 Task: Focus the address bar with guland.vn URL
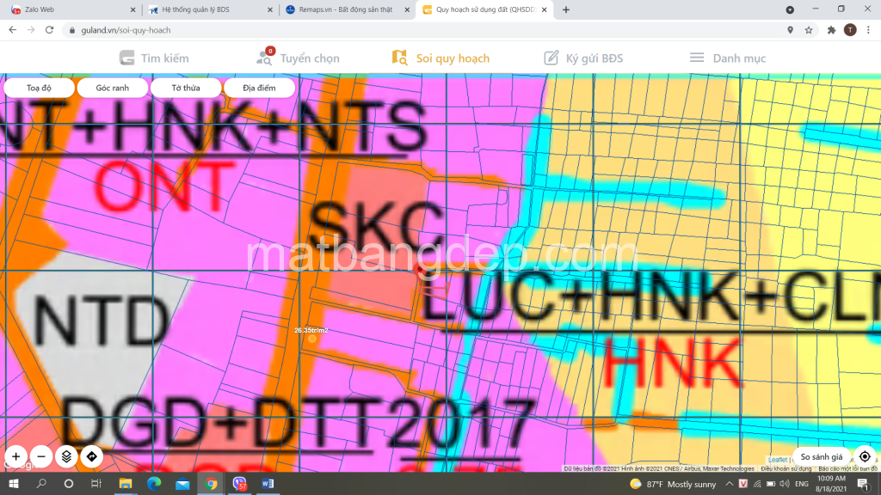(x=422, y=30)
